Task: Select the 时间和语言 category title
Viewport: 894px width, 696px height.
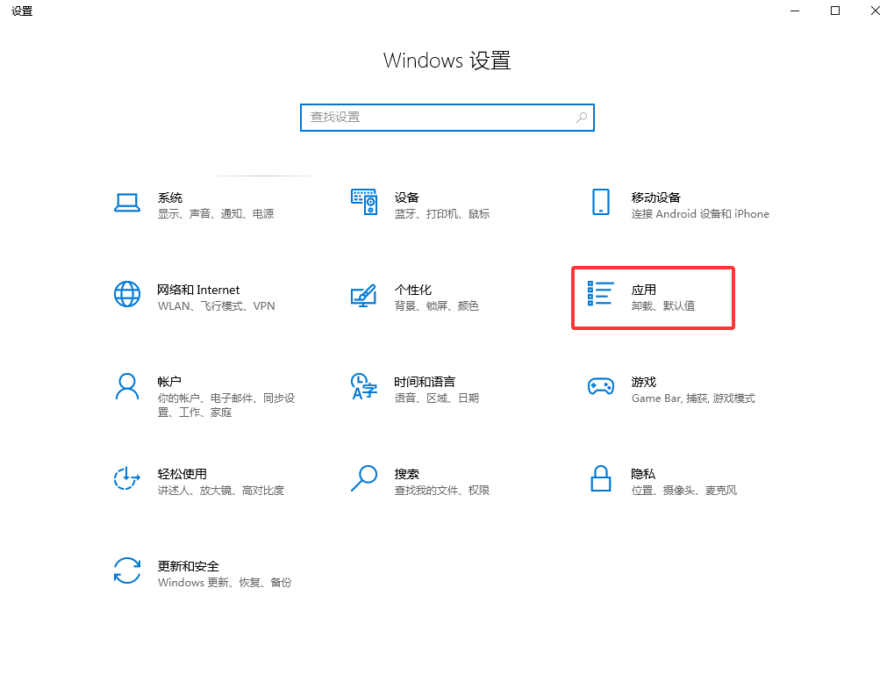Action: click(425, 382)
